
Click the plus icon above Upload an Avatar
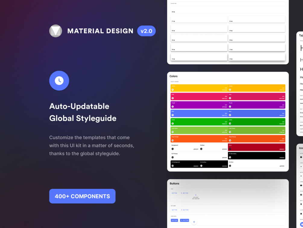click(196, 195)
